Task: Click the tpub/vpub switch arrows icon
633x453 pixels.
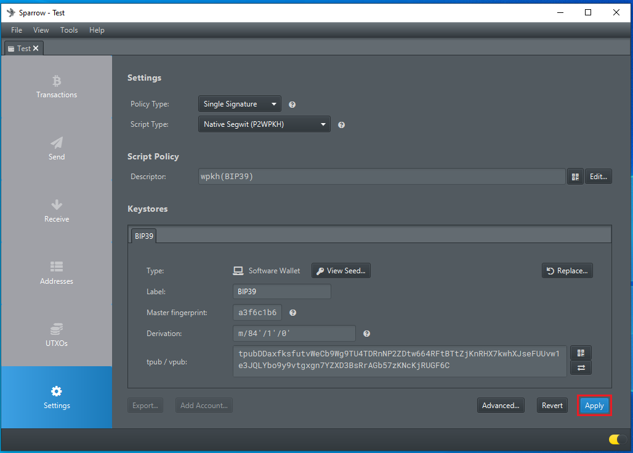Action: coord(581,367)
